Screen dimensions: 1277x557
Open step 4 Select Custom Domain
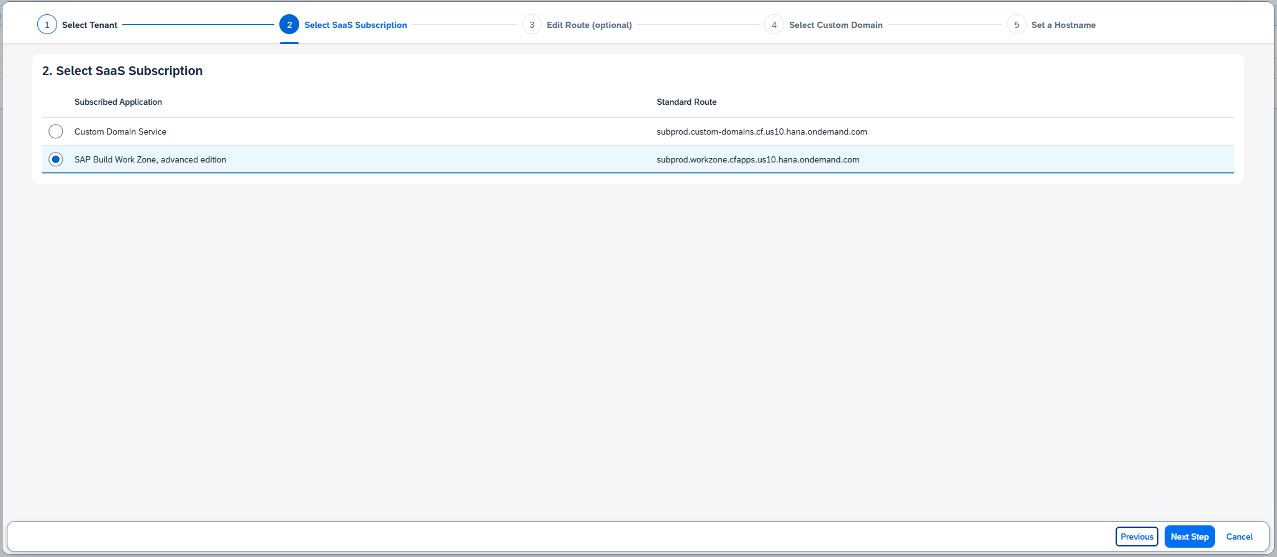[824, 25]
